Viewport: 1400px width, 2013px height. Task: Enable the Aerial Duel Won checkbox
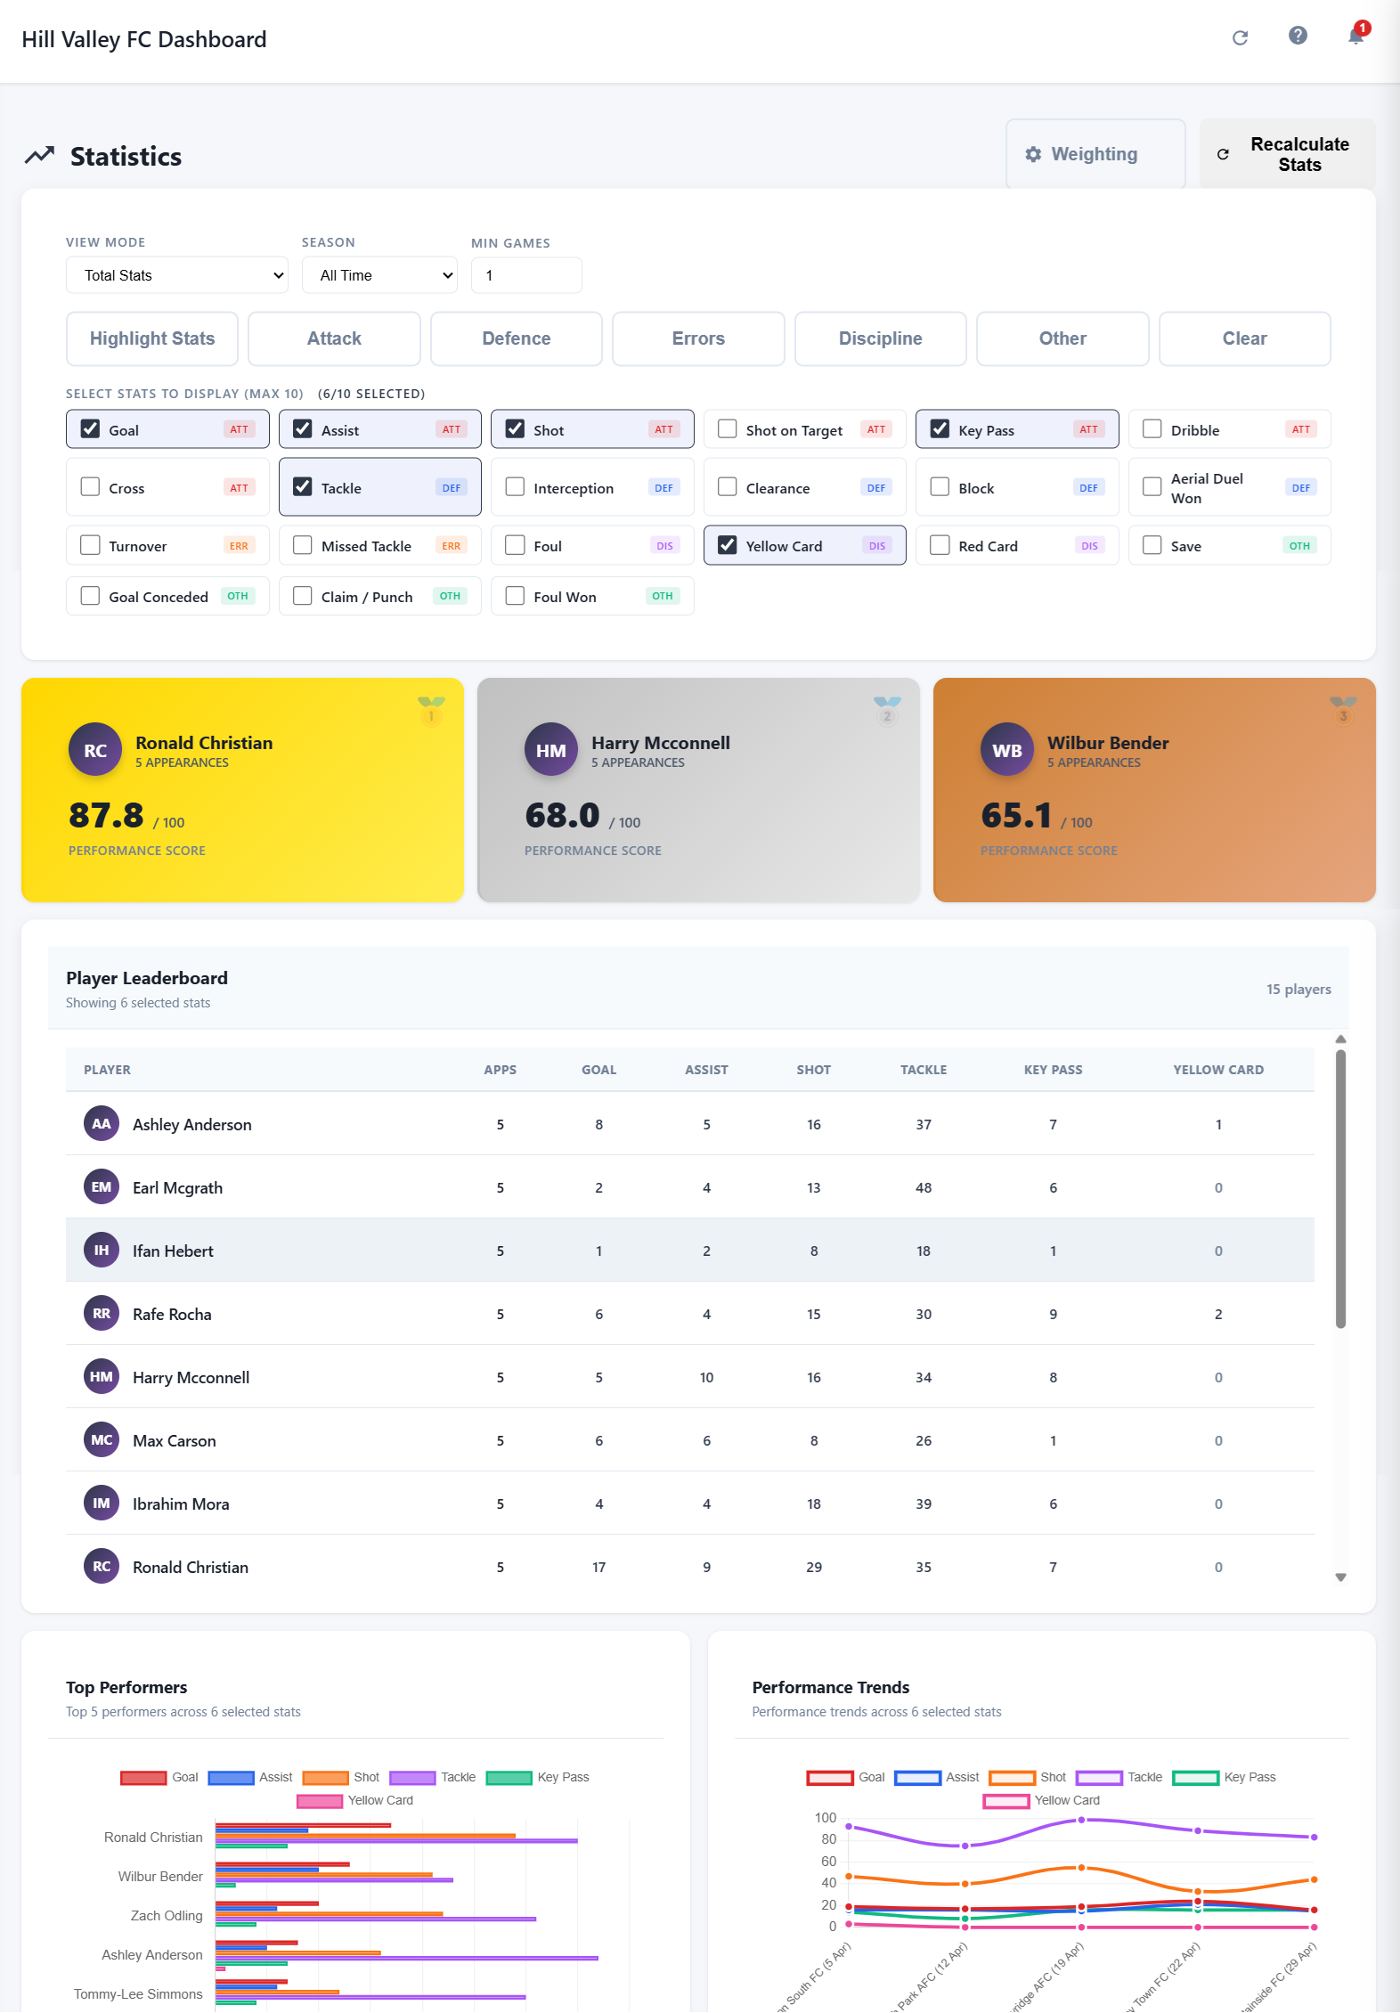[x=1152, y=486]
